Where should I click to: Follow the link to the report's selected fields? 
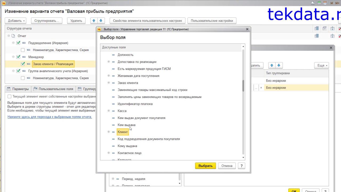pyautogui.click(x=50, y=117)
